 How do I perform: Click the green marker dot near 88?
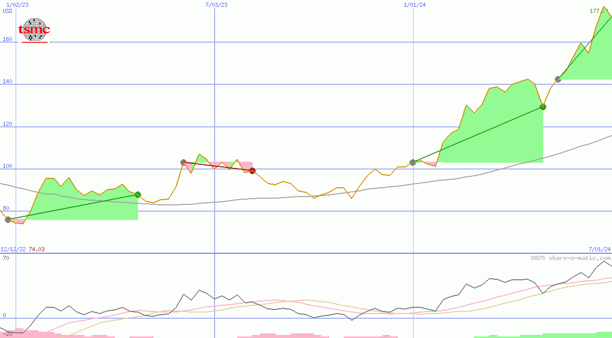tap(138, 194)
